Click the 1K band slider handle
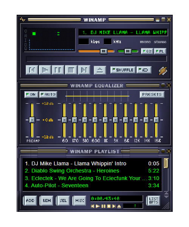The width and height of the screenshot is (189, 227). tap(105, 120)
